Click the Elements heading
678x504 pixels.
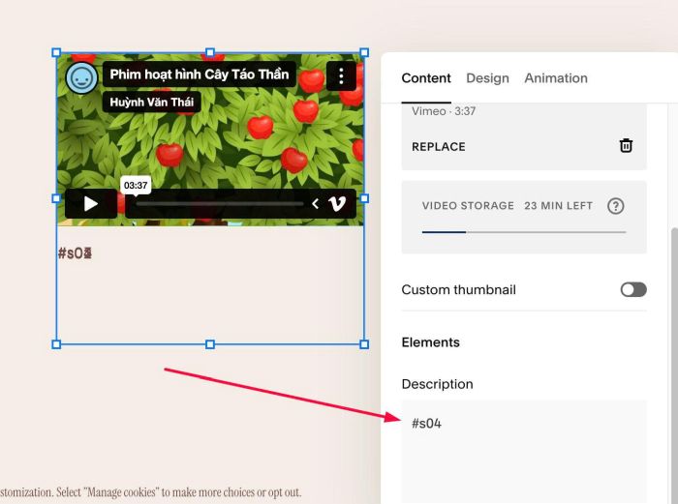(x=430, y=342)
